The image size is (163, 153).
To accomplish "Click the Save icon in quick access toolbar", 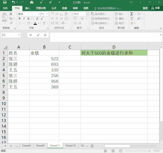I will [5, 2].
